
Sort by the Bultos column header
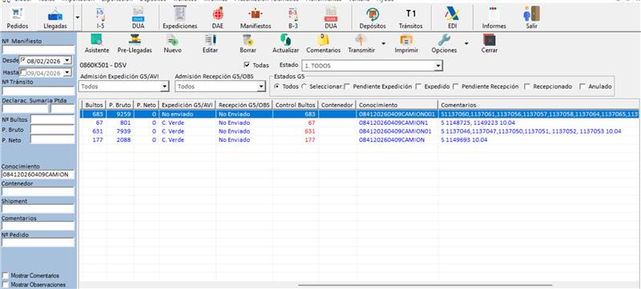point(94,105)
